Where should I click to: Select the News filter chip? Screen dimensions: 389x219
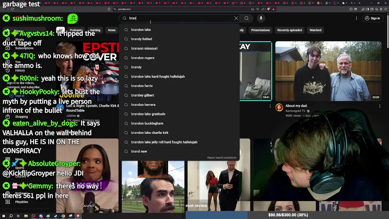(x=112, y=30)
